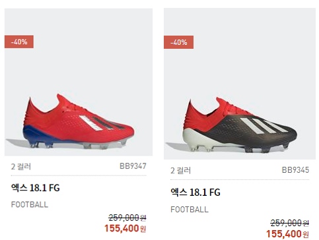Click crossed-out 259,000원 price for BB9345
Image resolution: width=319 pixels, height=240 pixels.
click(290, 223)
